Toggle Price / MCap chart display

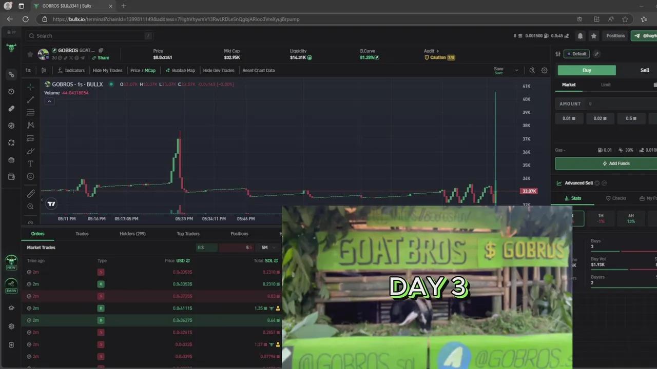[143, 70]
